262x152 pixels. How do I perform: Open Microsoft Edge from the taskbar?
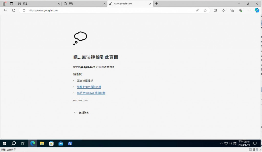click(x=32, y=143)
